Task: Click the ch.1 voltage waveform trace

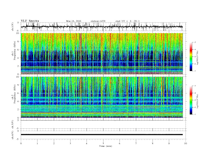Action: [x=102, y=27]
